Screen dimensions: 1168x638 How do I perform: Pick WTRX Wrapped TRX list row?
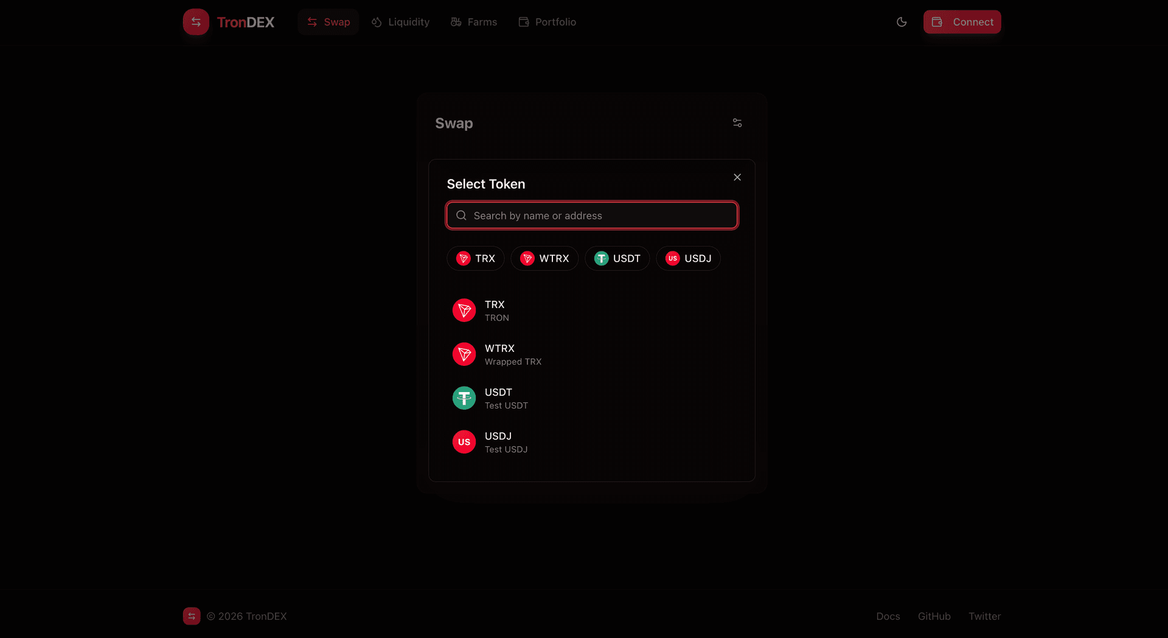(x=591, y=354)
